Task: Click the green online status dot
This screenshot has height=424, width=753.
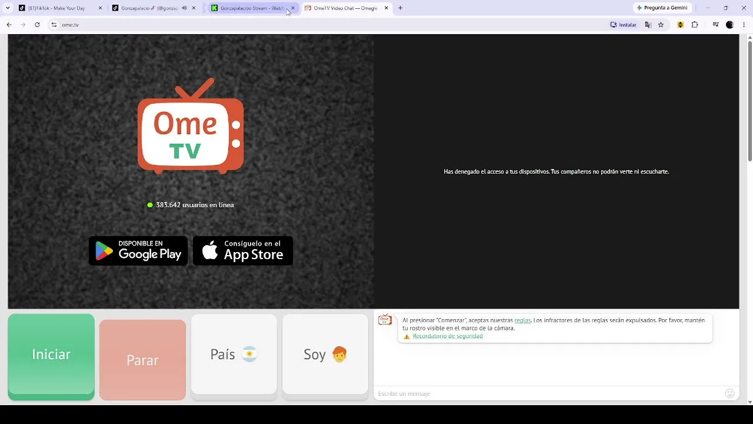Action: tap(150, 205)
